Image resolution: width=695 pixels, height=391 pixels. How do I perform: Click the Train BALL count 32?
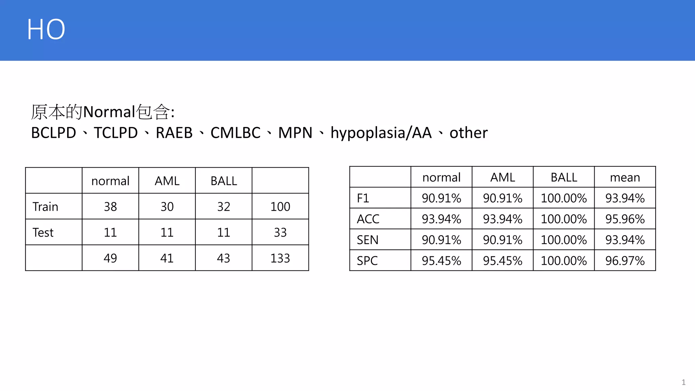(x=224, y=206)
